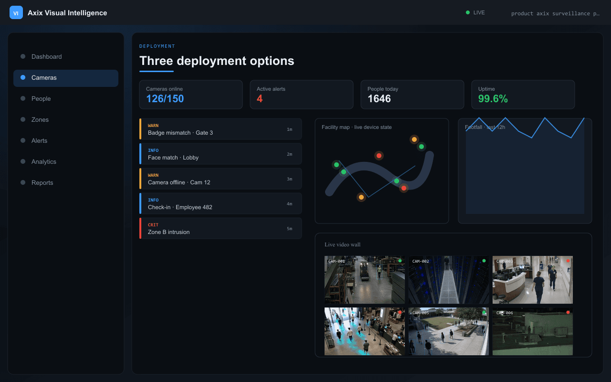The height and width of the screenshot is (382, 611).
Task: Click the VI logo icon
Action: 16,12
